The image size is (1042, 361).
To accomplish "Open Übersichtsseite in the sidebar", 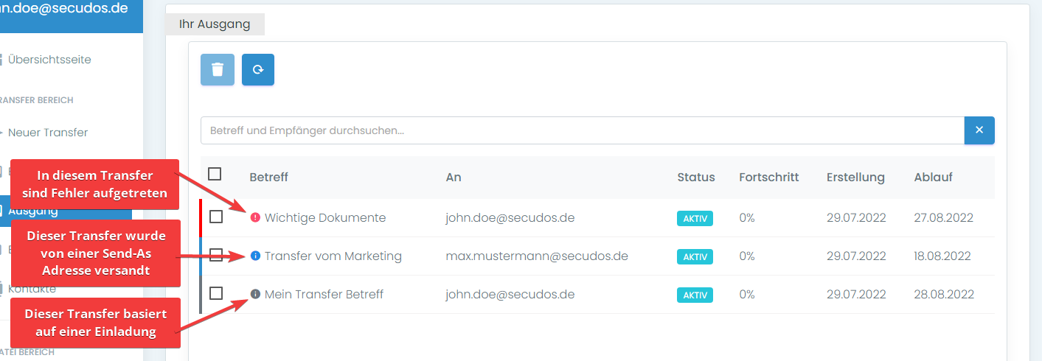I will pyautogui.click(x=49, y=60).
